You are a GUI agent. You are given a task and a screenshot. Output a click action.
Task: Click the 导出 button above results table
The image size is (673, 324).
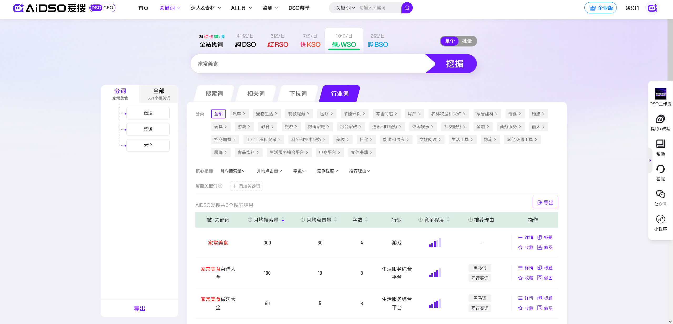point(545,202)
